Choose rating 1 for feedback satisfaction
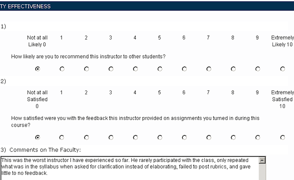Screen dimensions: 294x180 pos(62,138)
